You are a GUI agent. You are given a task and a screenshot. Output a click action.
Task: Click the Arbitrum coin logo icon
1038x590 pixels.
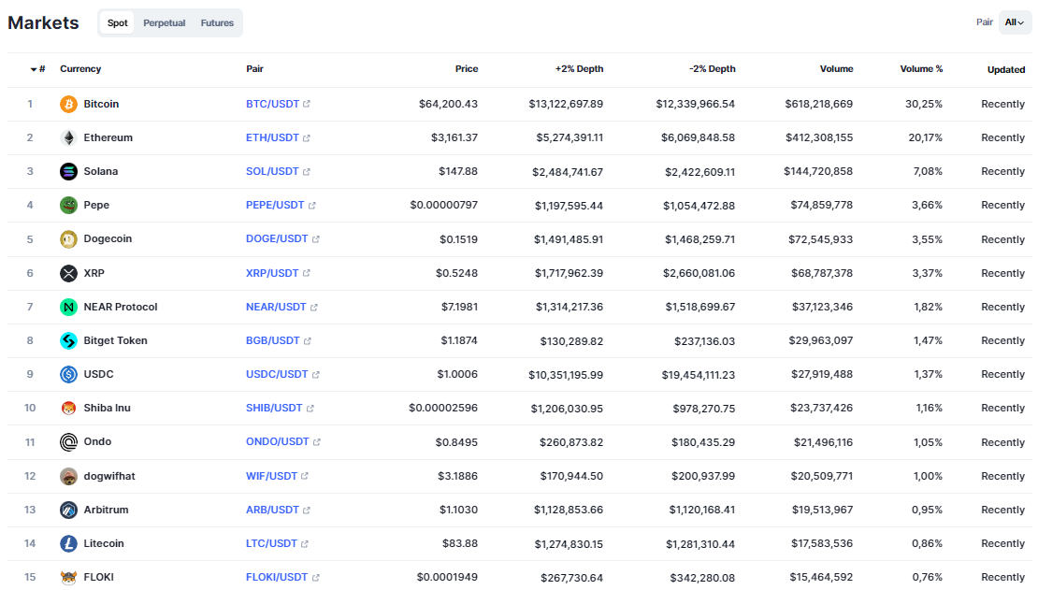coord(68,510)
